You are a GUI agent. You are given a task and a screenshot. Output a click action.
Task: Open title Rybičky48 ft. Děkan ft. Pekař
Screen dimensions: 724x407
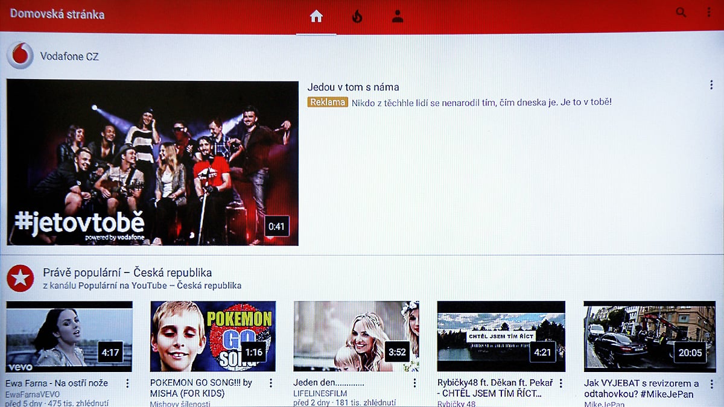point(494,388)
